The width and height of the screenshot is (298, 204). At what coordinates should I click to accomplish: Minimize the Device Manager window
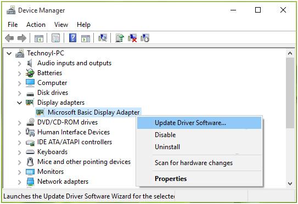(x=233, y=10)
